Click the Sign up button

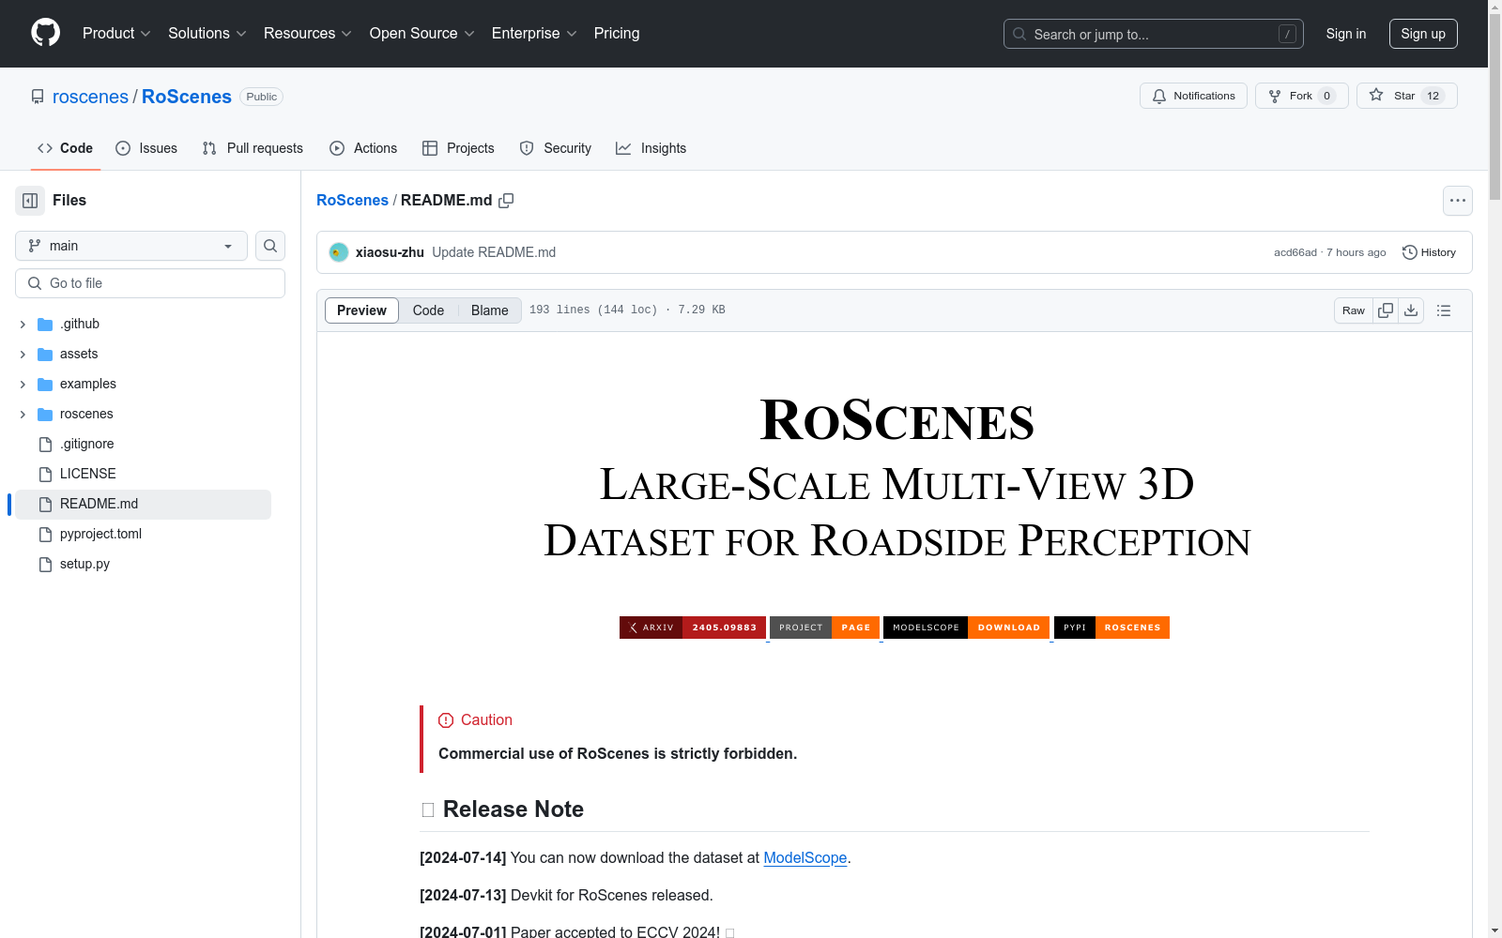pyautogui.click(x=1423, y=34)
